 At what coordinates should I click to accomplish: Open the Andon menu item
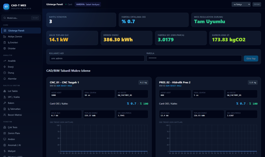[21, 139]
